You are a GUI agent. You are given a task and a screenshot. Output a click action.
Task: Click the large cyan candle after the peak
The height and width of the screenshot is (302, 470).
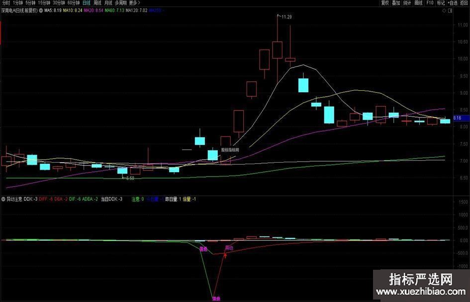click(x=303, y=85)
